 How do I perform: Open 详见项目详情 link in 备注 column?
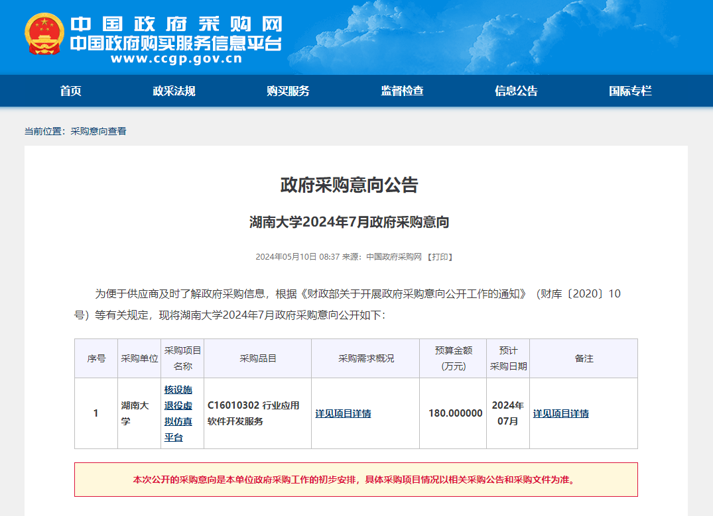[561, 413]
